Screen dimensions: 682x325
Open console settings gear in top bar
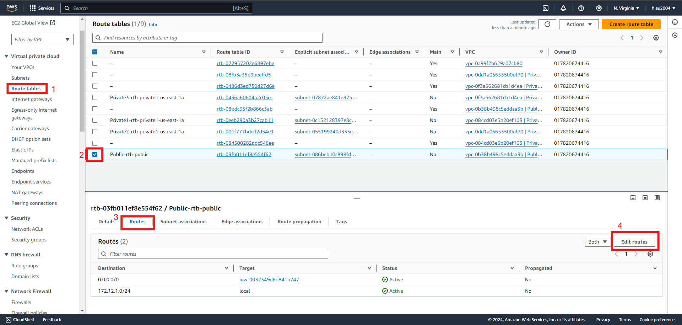pyautogui.click(x=599, y=8)
